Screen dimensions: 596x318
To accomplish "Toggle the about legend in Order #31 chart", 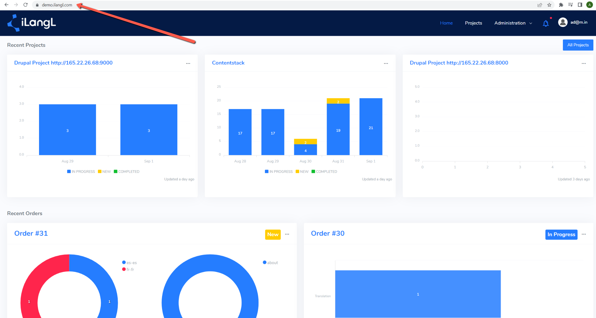I will click(271, 262).
